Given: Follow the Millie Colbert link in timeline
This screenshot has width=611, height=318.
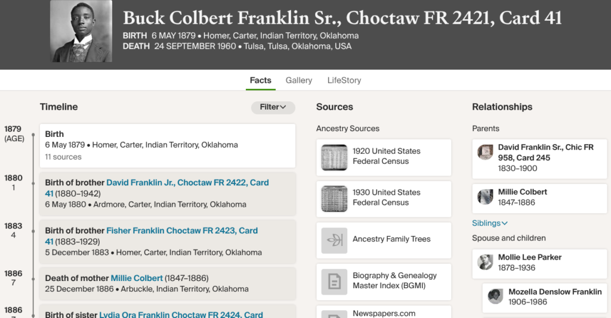Looking at the screenshot, I should pyautogui.click(x=137, y=278).
